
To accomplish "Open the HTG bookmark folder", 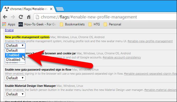I will [x=94, y=24].
